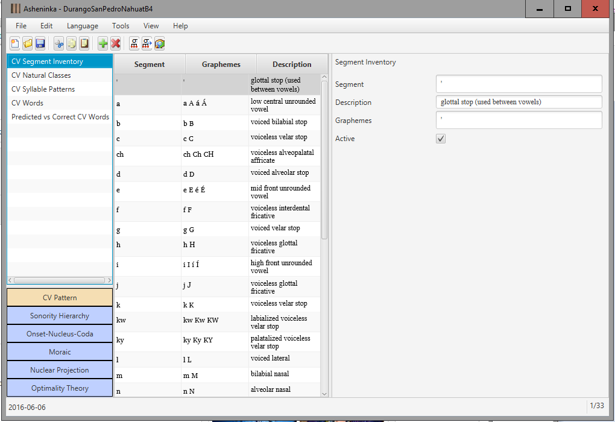This screenshot has width=615, height=422.
Task: Click inside the Segment input field
Action: (519, 83)
